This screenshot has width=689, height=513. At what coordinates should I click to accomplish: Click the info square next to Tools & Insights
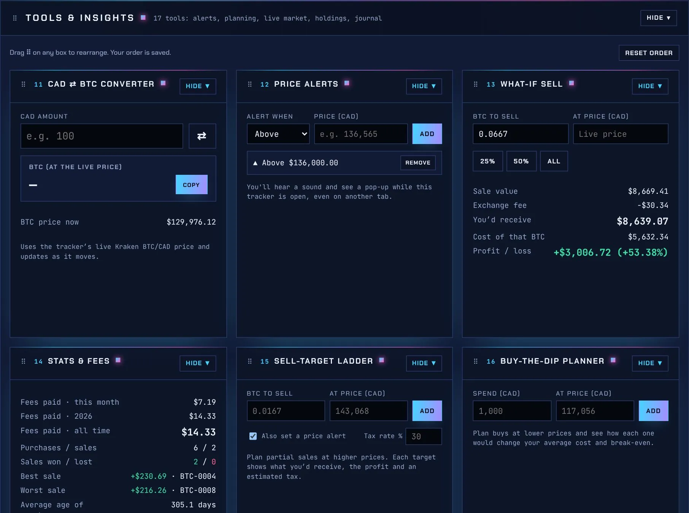point(143,17)
